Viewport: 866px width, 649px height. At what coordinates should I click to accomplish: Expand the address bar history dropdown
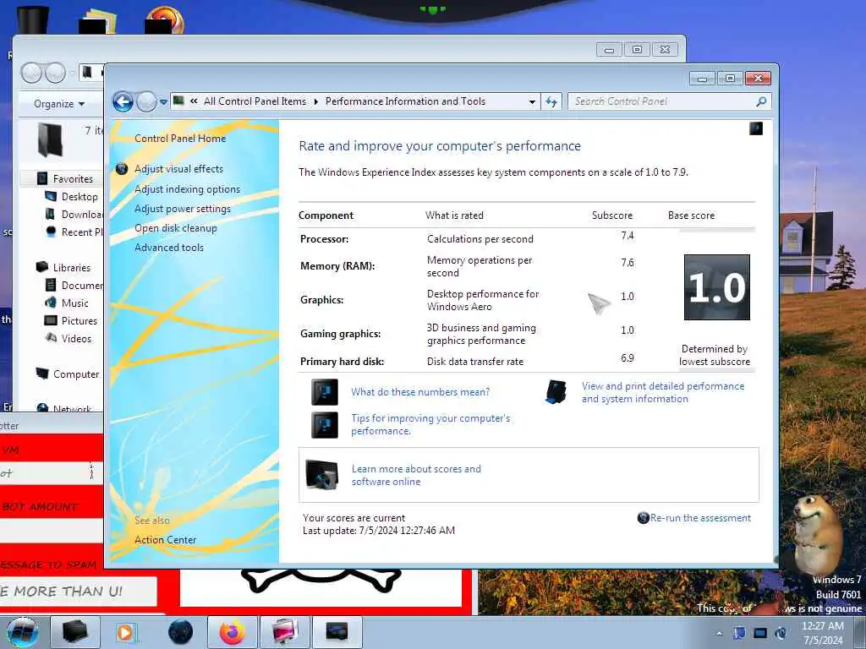[x=532, y=101]
